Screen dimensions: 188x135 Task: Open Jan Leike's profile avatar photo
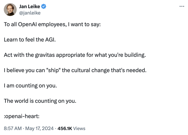click(10, 9)
